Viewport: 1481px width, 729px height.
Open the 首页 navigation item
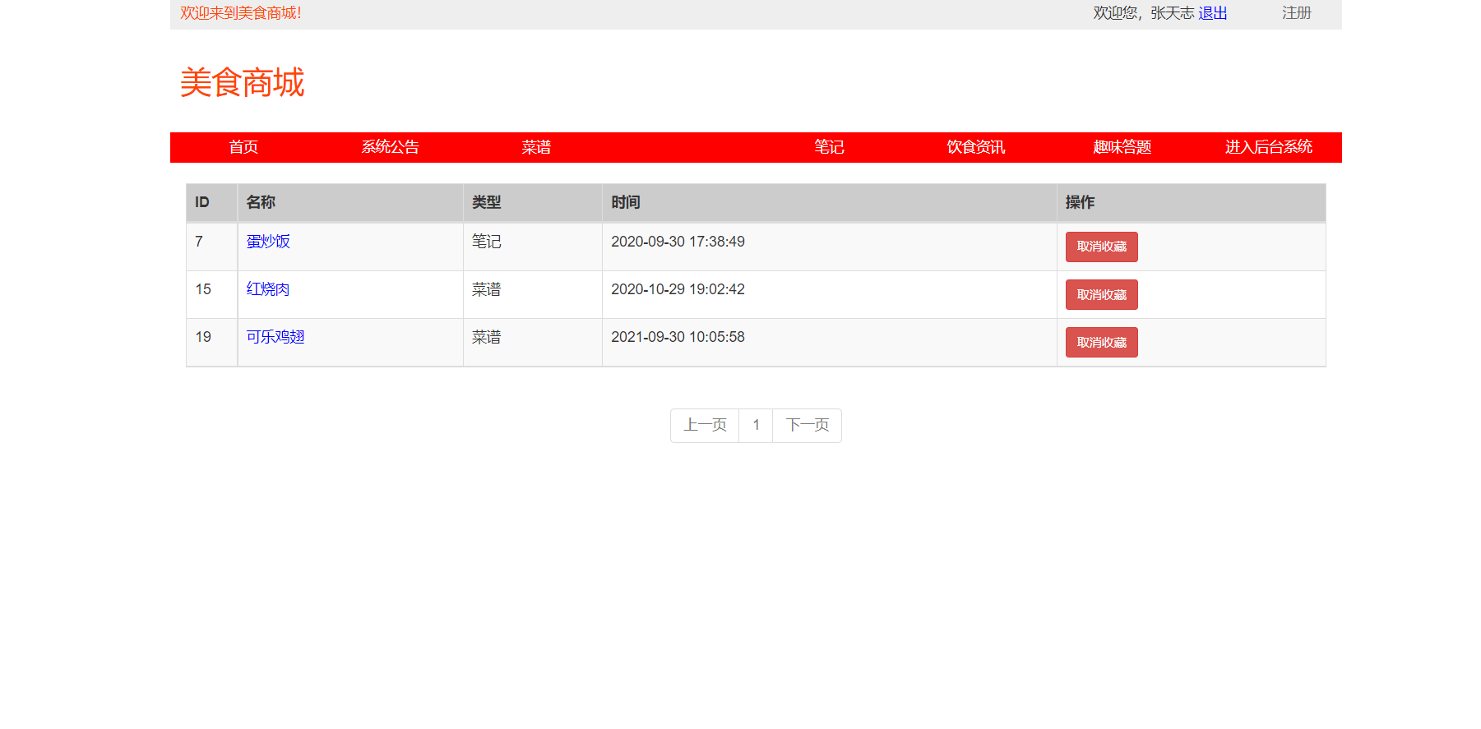pyautogui.click(x=243, y=147)
